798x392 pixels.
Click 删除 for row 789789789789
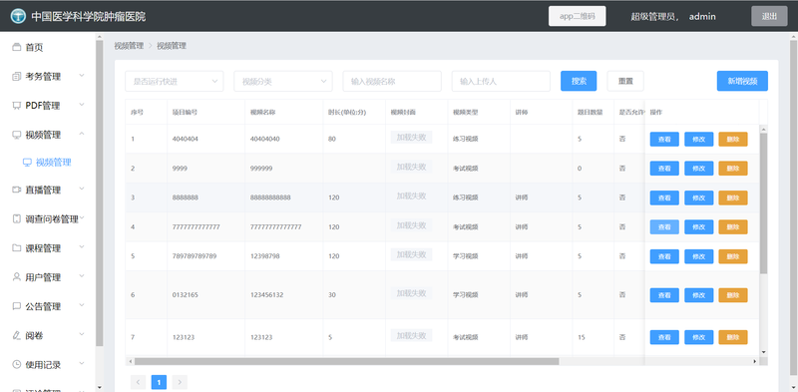(x=733, y=256)
